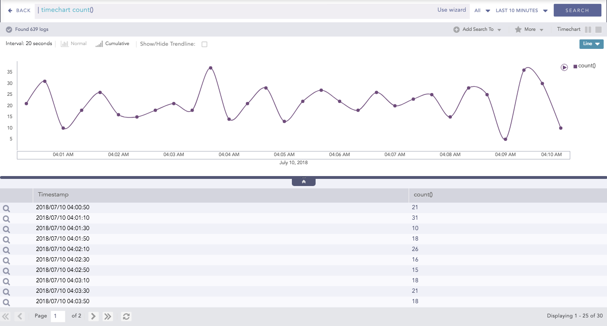
Task: Open the All sources dropdown
Action: coord(481,10)
